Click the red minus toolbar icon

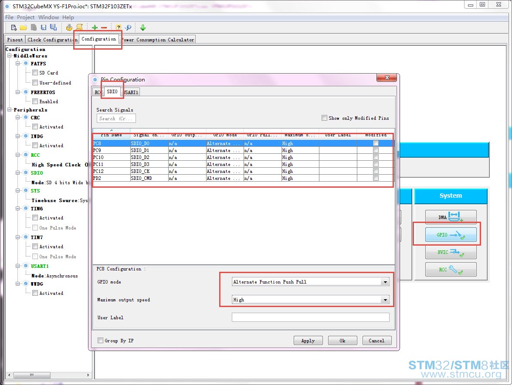104,28
